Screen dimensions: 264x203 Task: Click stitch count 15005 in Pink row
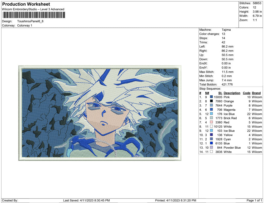point(218,97)
